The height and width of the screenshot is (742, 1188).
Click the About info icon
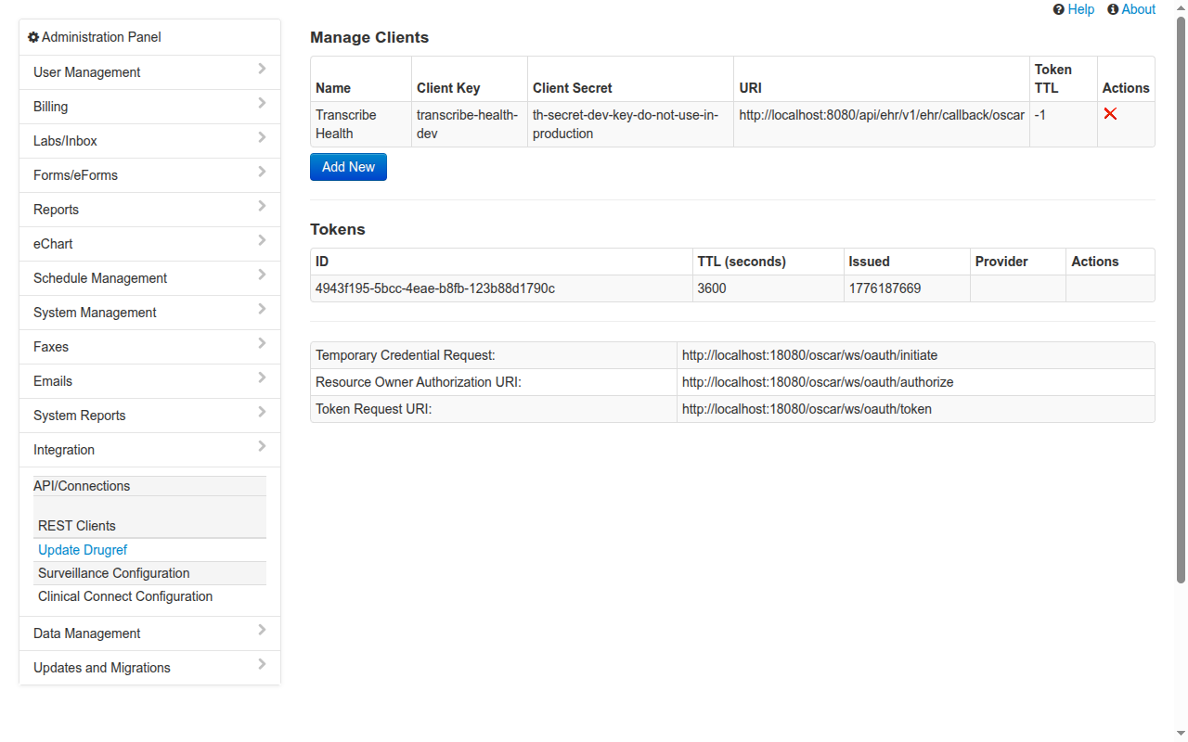click(x=1112, y=9)
